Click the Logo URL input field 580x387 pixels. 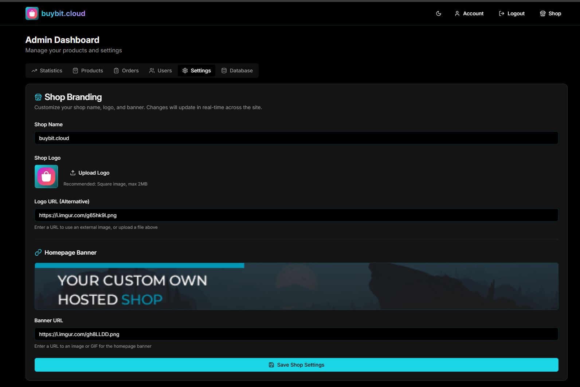pyautogui.click(x=296, y=215)
